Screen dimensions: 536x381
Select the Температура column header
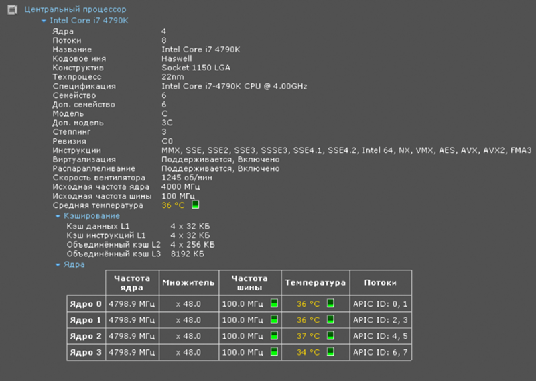click(x=315, y=283)
